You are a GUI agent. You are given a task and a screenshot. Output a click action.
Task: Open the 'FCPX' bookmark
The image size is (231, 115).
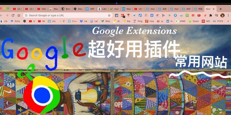[218, 21]
